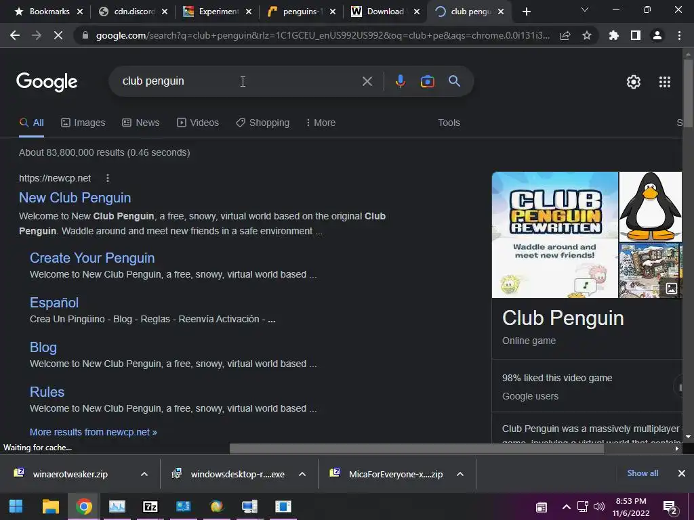Click Chrome icon in the taskbar
694x520 pixels.
(83, 506)
